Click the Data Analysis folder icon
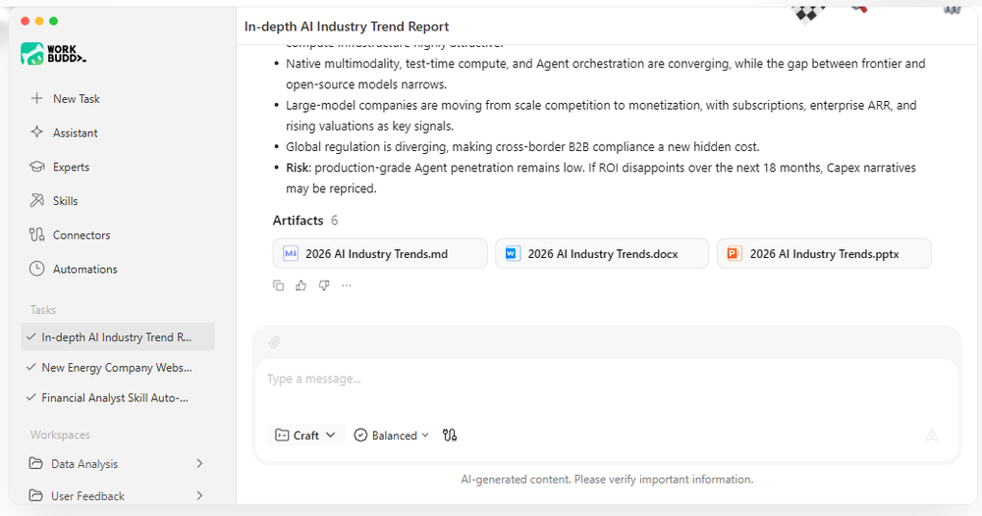This screenshot has width=982, height=516. tap(36, 463)
